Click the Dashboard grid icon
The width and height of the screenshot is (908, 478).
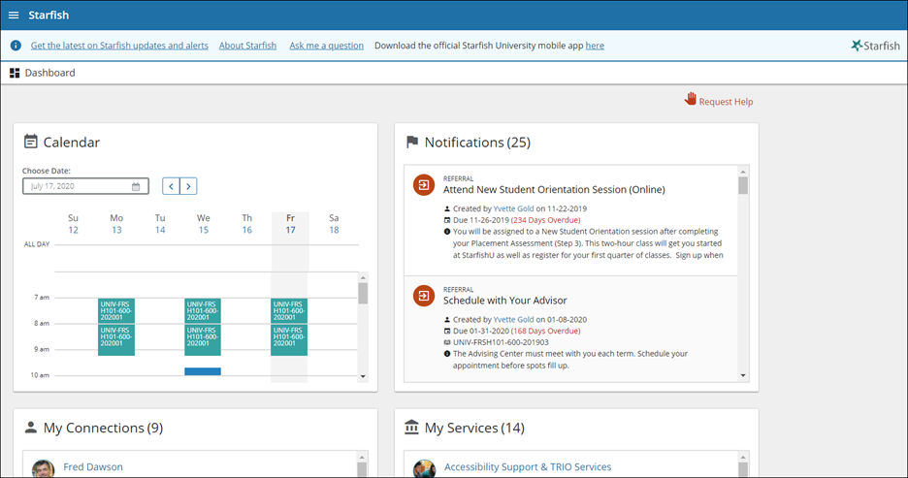tap(15, 73)
